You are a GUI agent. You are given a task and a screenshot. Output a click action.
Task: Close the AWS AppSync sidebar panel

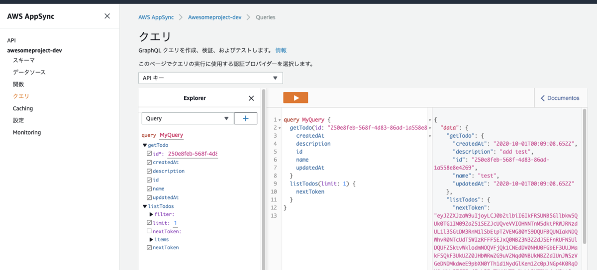[x=107, y=16]
